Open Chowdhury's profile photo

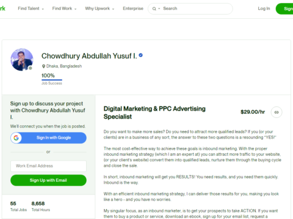[x=22, y=60]
